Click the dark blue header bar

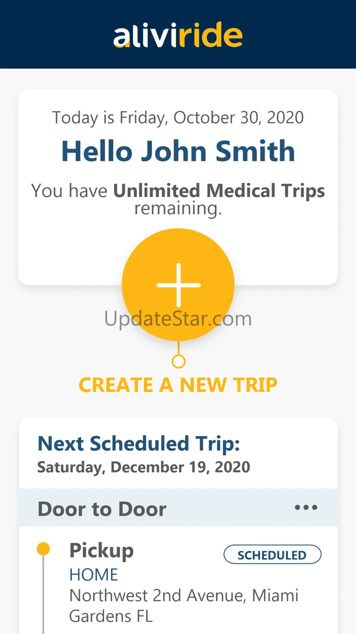pos(178,34)
